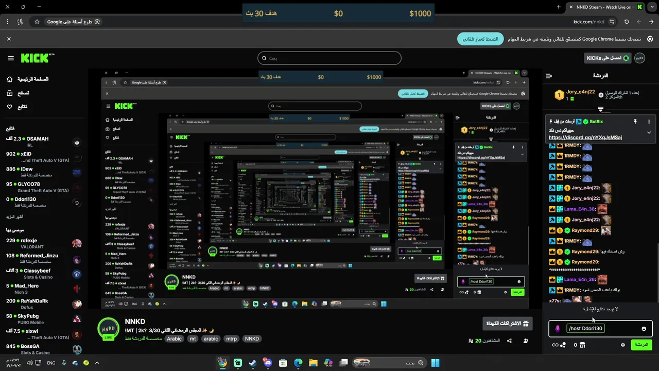Click the NNKD channel avatar with LIVE badge
Screen dimensions: 659x371
(x=108, y=329)
